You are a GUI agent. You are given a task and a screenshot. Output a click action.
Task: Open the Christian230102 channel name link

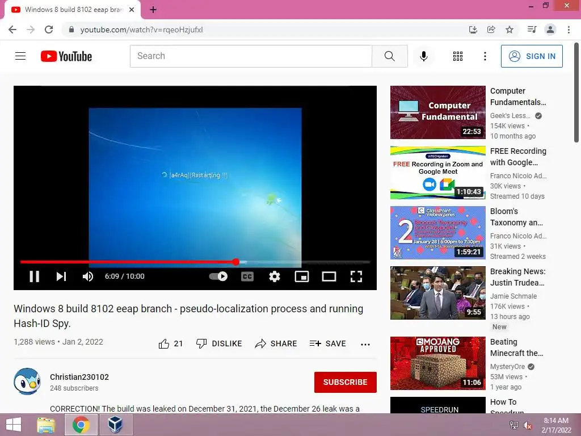tap(79, 377)
